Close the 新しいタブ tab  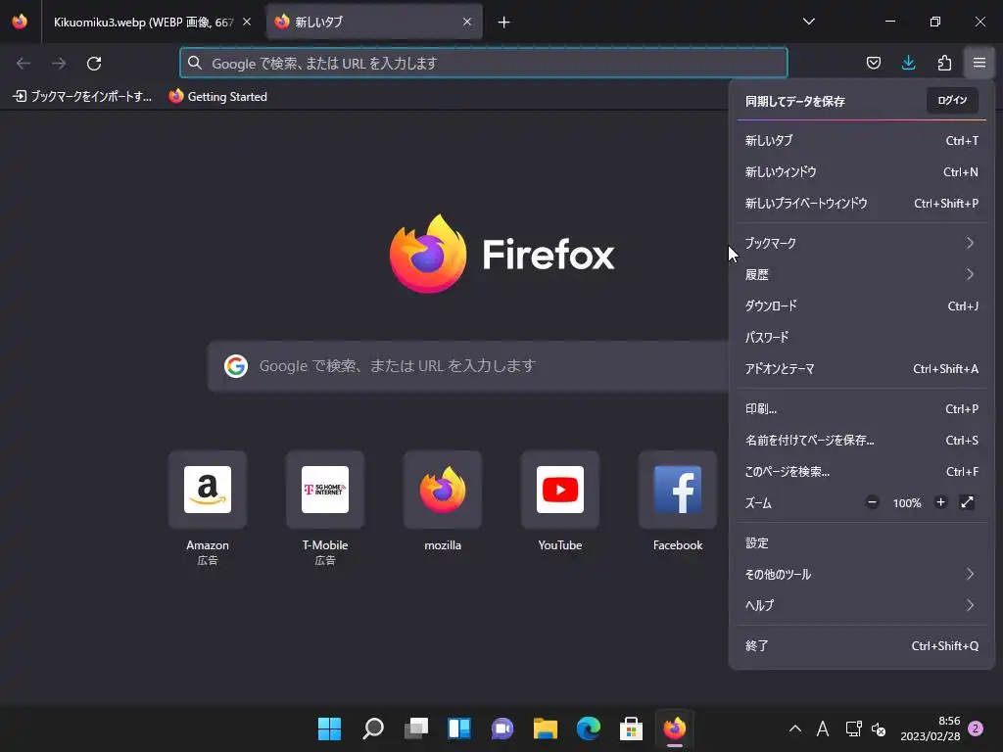tap(467, 22)
